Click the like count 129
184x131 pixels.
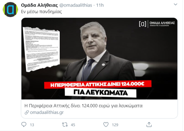click(115, 125)
